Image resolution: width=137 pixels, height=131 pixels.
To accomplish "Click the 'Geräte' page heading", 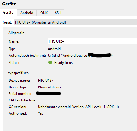I will point(9,4).
